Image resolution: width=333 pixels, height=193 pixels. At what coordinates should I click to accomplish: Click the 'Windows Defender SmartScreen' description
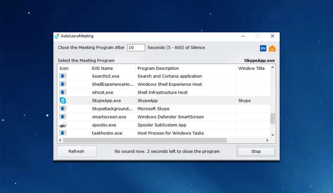(x=170, y=117)
